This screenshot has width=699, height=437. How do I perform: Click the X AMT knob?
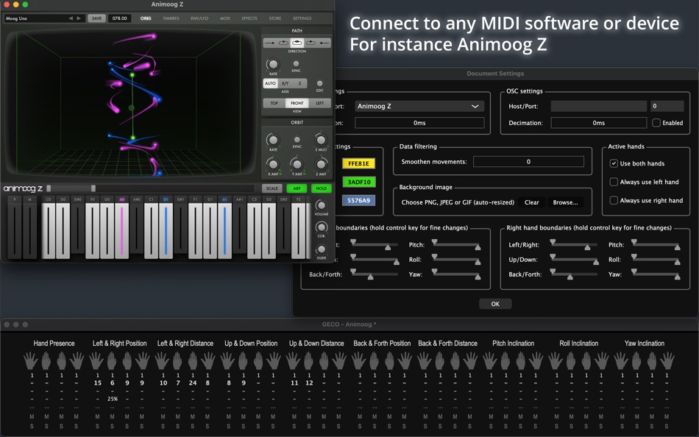[x=273, y=164]
